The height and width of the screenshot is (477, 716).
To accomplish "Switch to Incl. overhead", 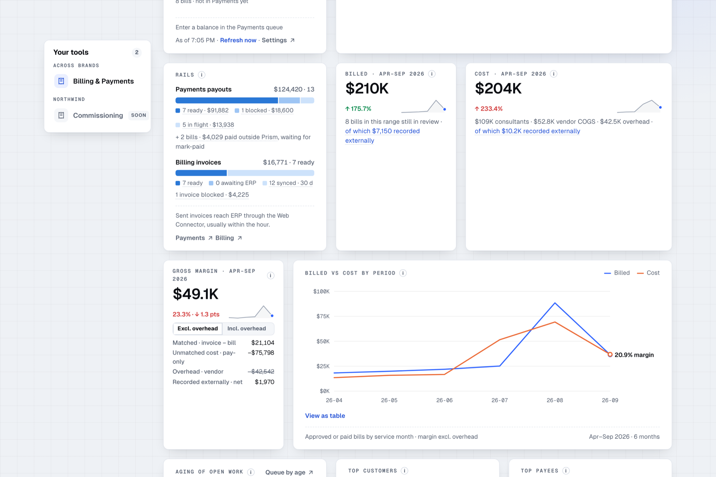I will [x=247, y=328].
